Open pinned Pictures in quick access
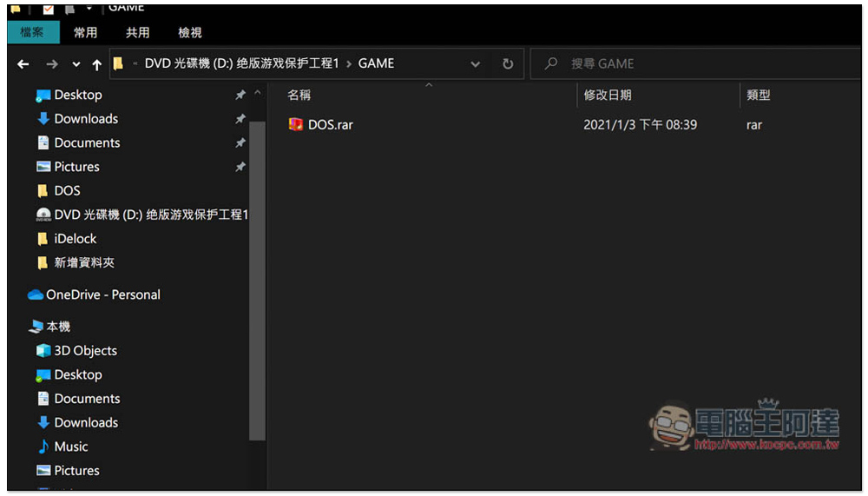This screenshot has height=496, width=868. [77, 167]
